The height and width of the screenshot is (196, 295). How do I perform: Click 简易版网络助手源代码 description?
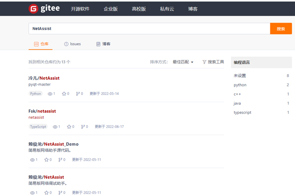tap(50, 150)
